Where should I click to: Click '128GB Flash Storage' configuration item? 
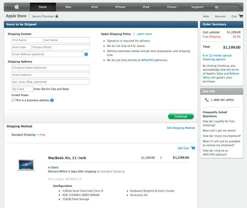[x=76, y=199]
